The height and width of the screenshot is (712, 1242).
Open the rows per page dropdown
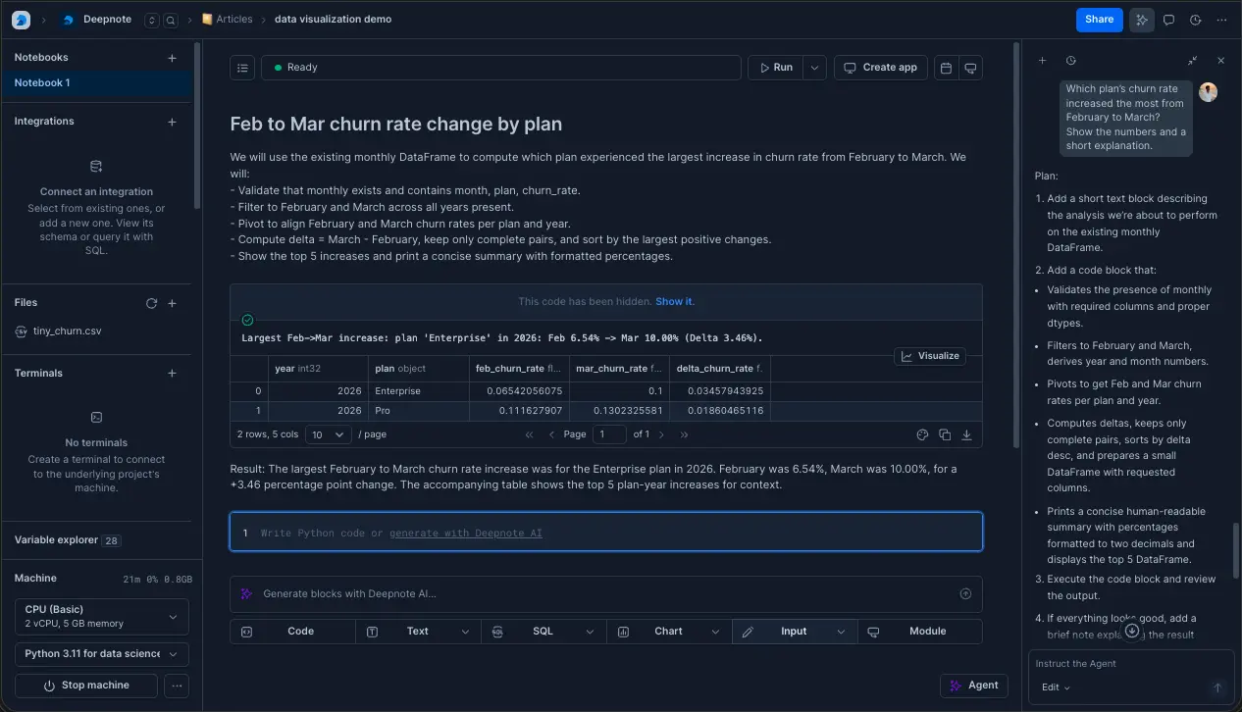(x=327, y=434)
